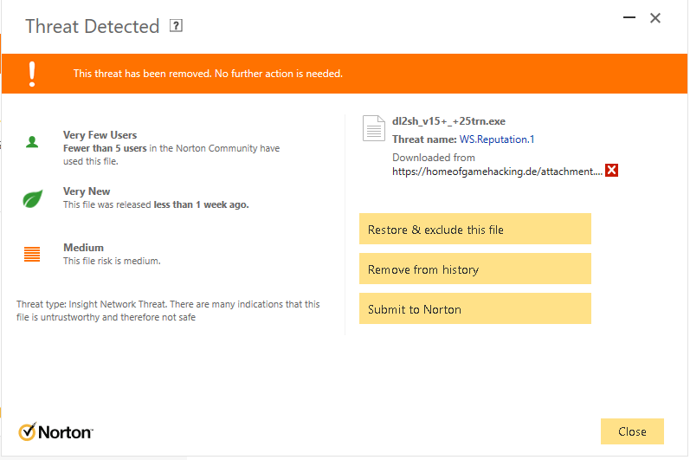Image resolution: width=690 pixels, height=460 pixels.
Task: Click the green user community icon
Action: tap(32, 143)
